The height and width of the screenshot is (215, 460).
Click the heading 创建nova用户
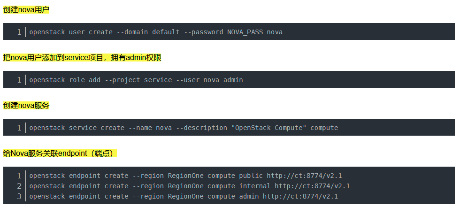(x=26, y=9)
